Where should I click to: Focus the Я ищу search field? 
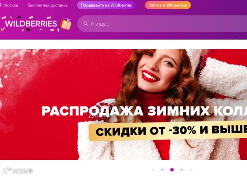pos(162,24)
